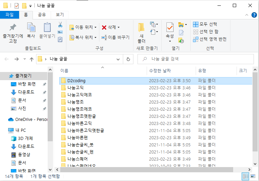Screen dimensions: 259x181
Task: Go Up one folder level arrow
Action: [32, 59]
